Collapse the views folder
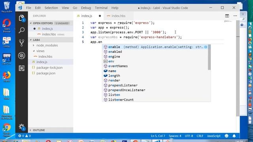This screenshot has width=253, height=142. (51, 51)
